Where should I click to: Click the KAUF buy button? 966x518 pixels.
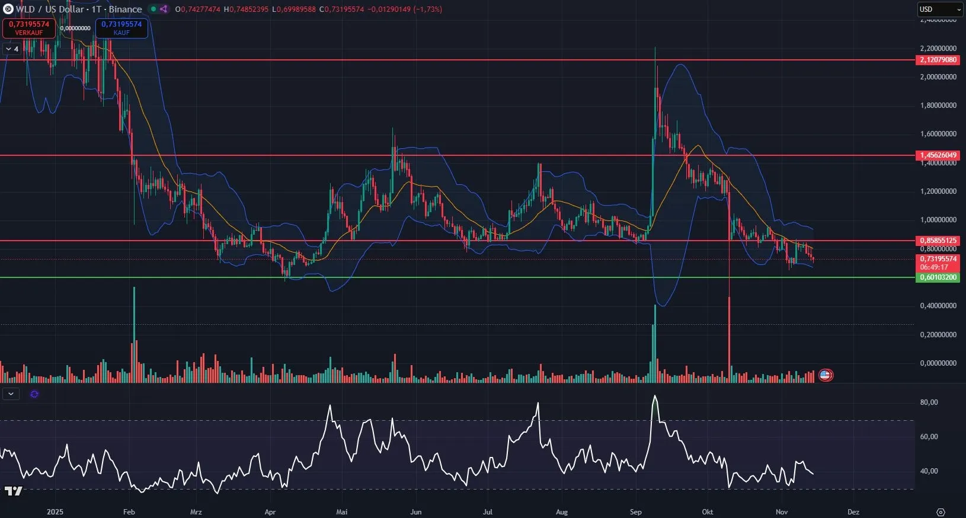121,28
